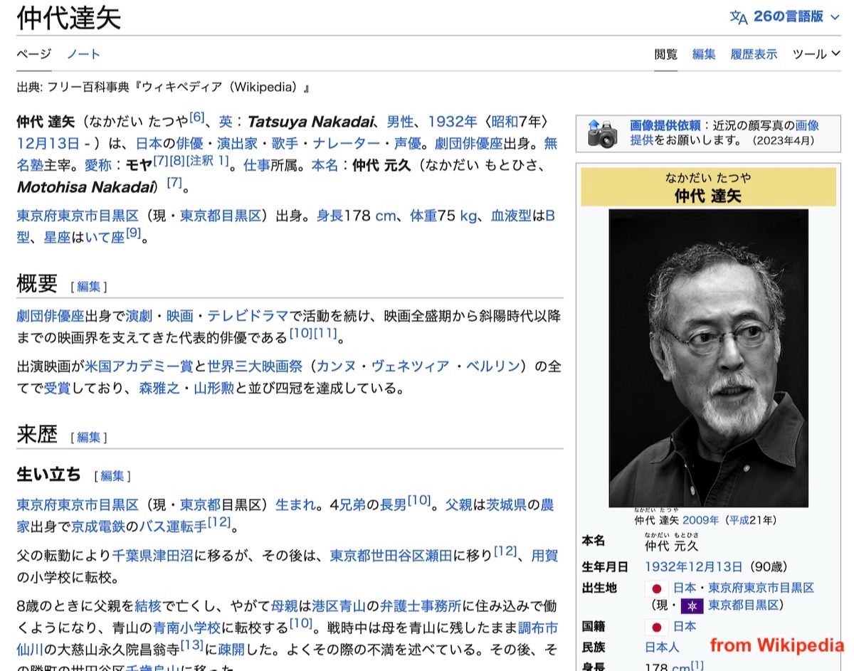Follow the 英 language link in intro
Image resolution: width=854 pixels, height=671 pixels.
click(226, 122)
